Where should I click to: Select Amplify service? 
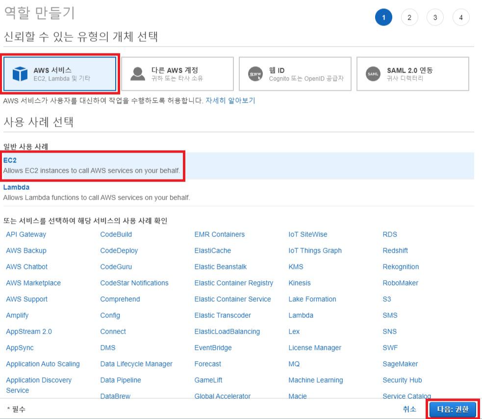point(17,315)
